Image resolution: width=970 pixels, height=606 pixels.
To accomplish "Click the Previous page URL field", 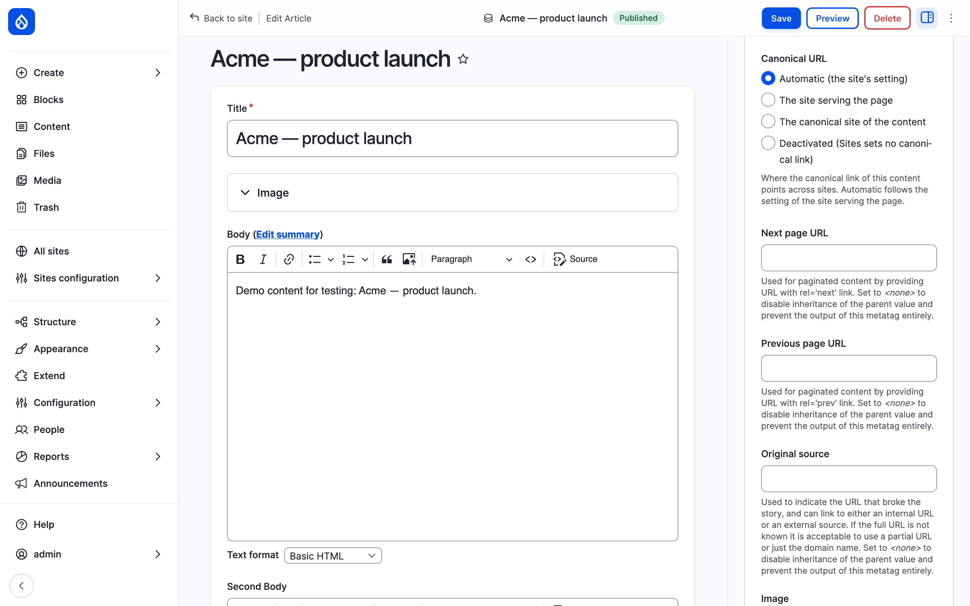I will click(x=848, y=368).
